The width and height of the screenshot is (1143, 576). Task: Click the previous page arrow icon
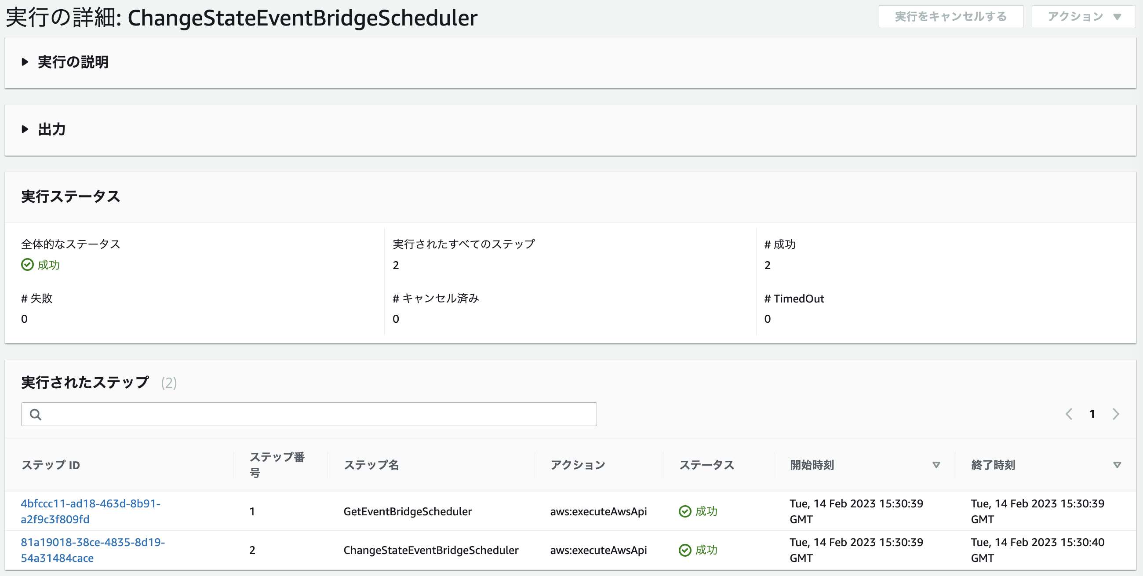click(x=1069, y=414)
